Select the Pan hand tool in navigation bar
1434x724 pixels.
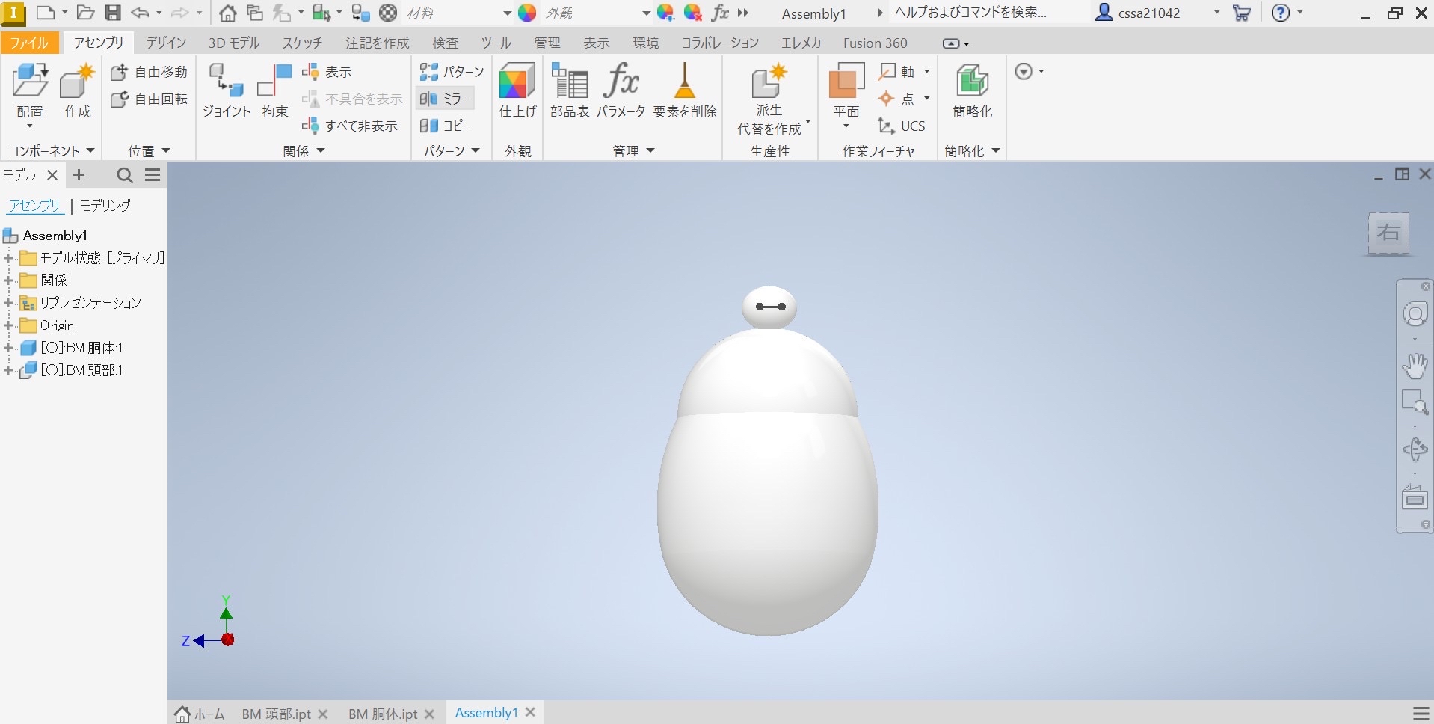pyautogui.click(x=1414, y=366)
